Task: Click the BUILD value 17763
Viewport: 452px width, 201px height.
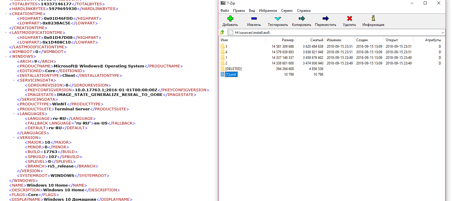Action: 50,152
